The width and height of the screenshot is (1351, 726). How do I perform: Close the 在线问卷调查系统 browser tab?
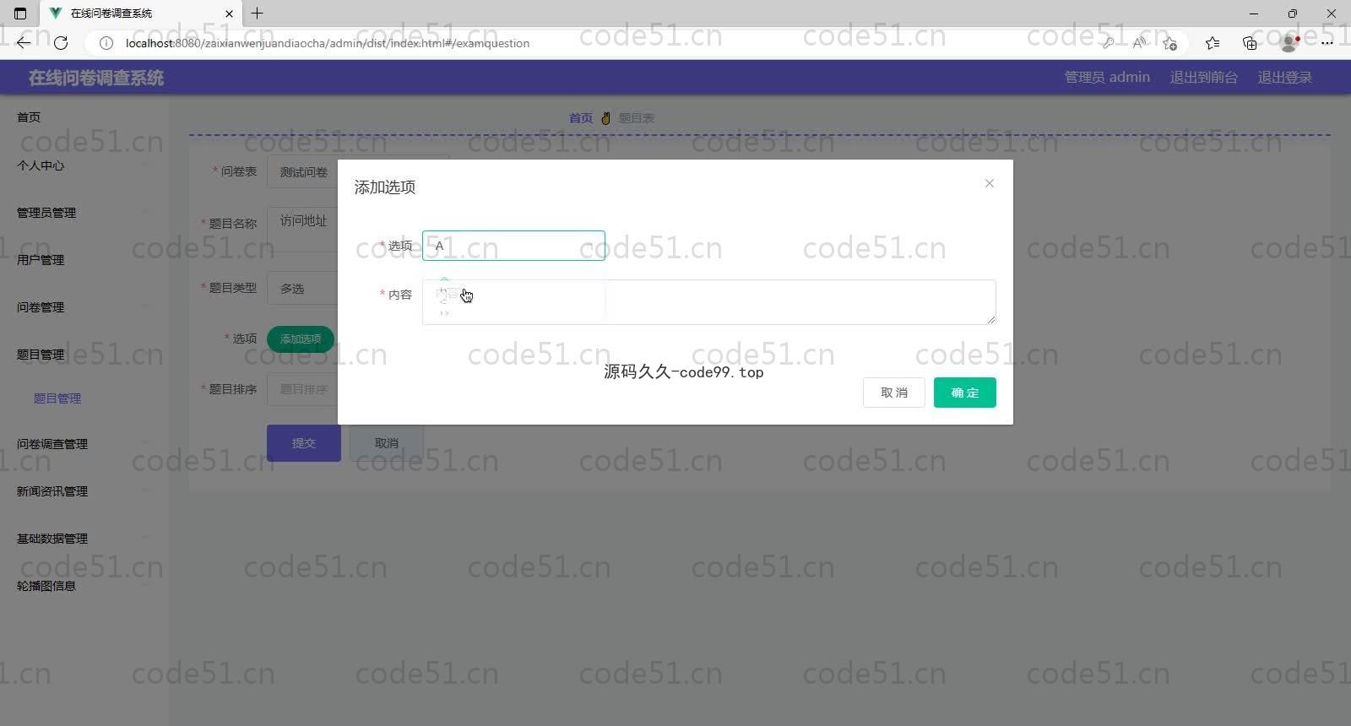click(x=229, y=14)
